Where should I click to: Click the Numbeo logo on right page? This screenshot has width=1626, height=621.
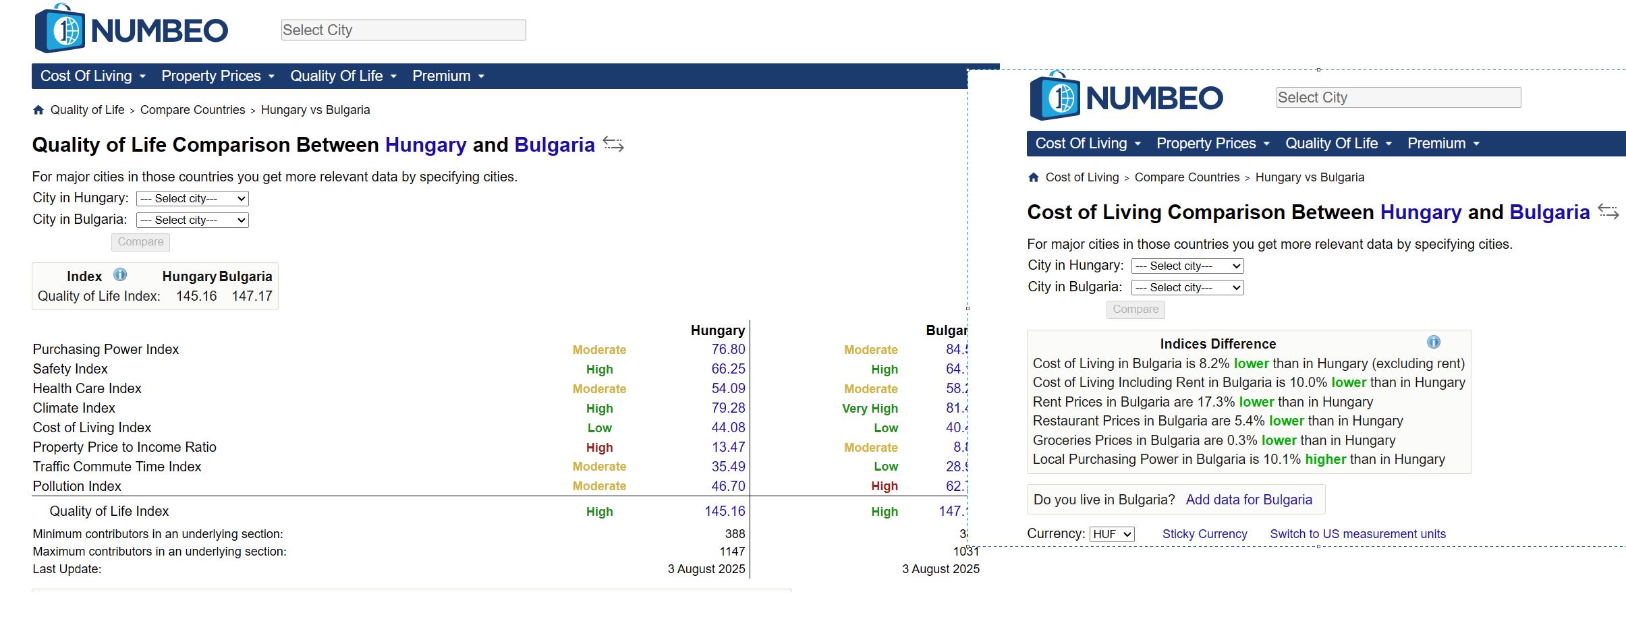pyautogui.click(x=1127, y=96)
